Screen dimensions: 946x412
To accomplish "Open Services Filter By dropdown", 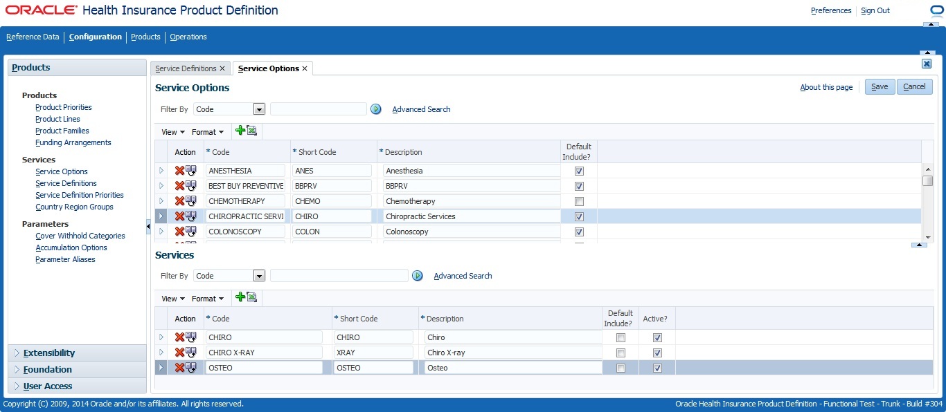I will coord(259,276).
